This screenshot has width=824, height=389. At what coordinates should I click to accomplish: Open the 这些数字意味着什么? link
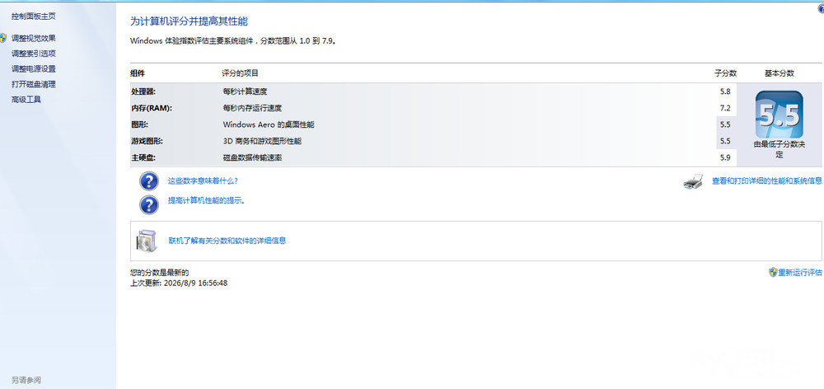[203, 180]
